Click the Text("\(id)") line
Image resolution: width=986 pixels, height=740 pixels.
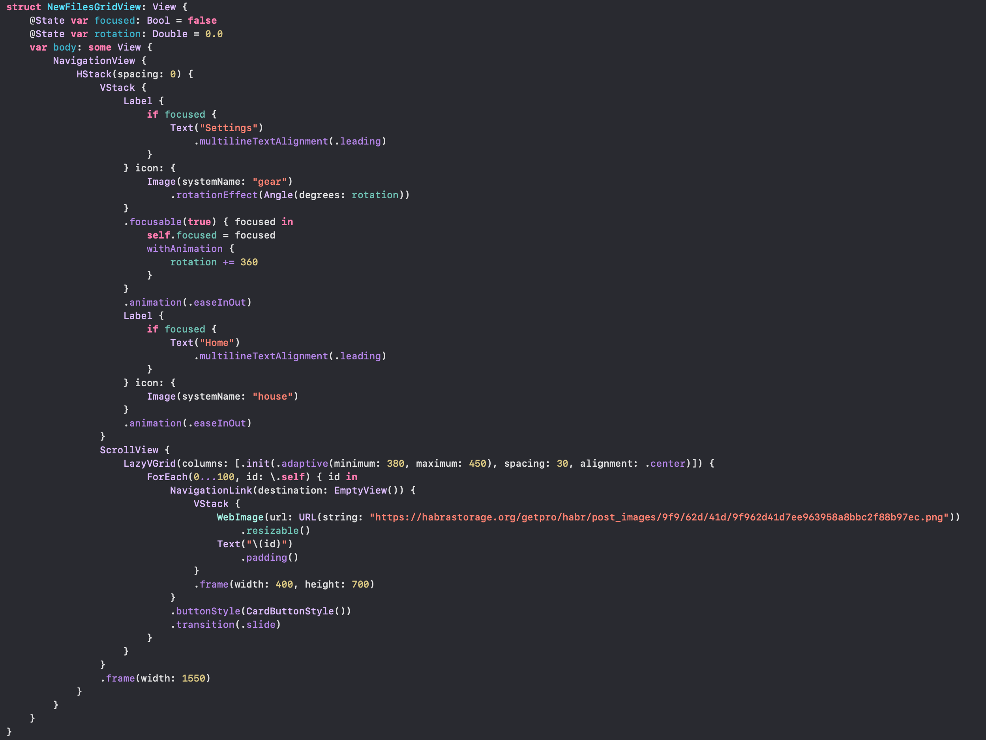coord(255,544)
